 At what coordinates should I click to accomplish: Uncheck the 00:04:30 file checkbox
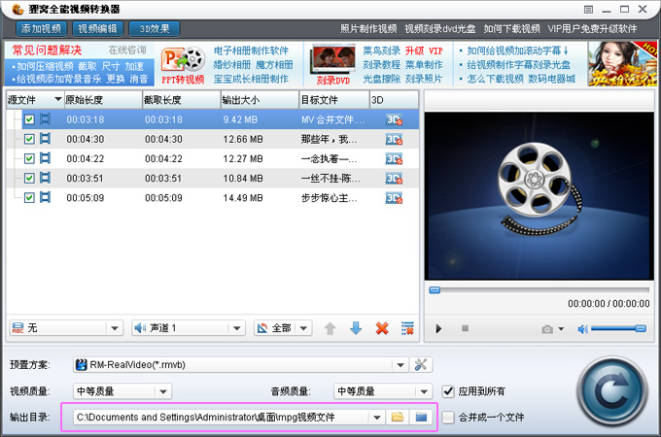(x=30, y=139)
